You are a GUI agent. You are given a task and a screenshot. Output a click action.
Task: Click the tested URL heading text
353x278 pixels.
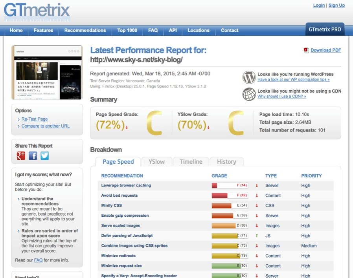136,60
